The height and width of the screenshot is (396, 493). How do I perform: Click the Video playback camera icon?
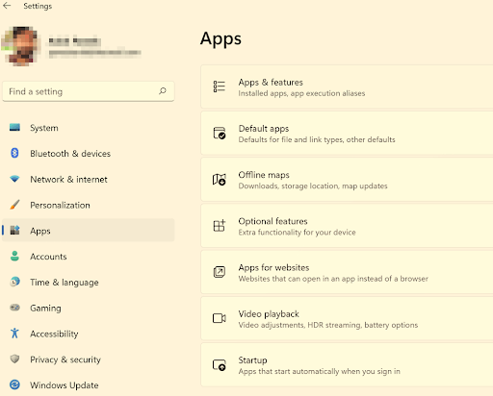220,318
